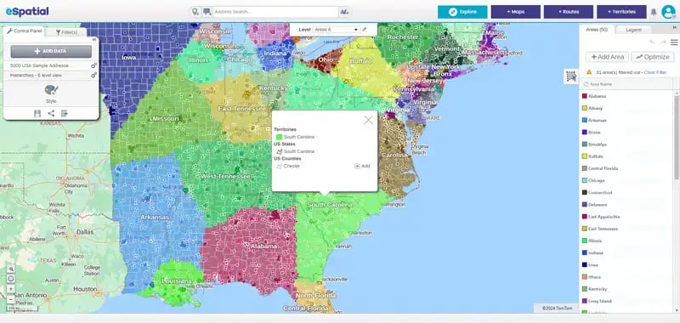Open the areas hamburger menu
This screenshot has width=680, height=323.
674,42
